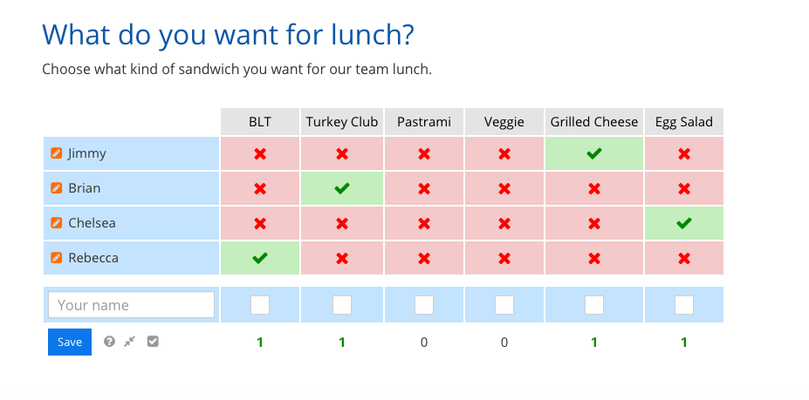Mark the Egg Salad checkbox
This screenshot has height=400, width=809.
684,305
